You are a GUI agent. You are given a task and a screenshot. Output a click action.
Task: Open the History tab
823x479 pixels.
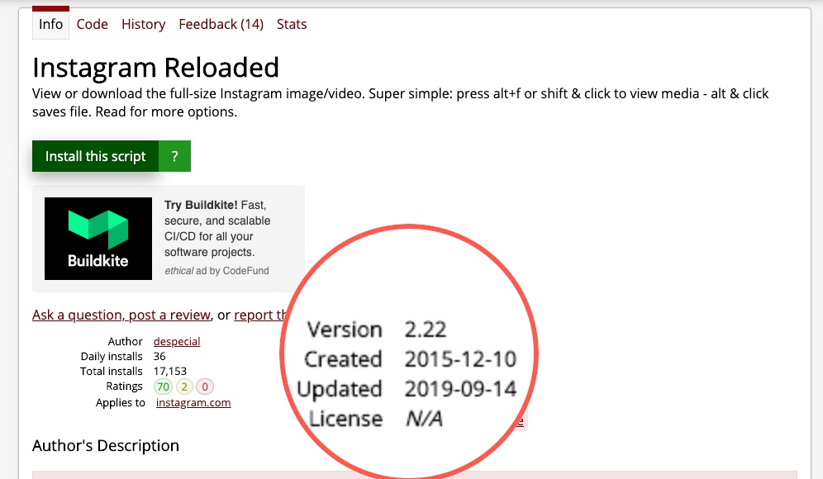pyautogui.click(x=143, y=24)
